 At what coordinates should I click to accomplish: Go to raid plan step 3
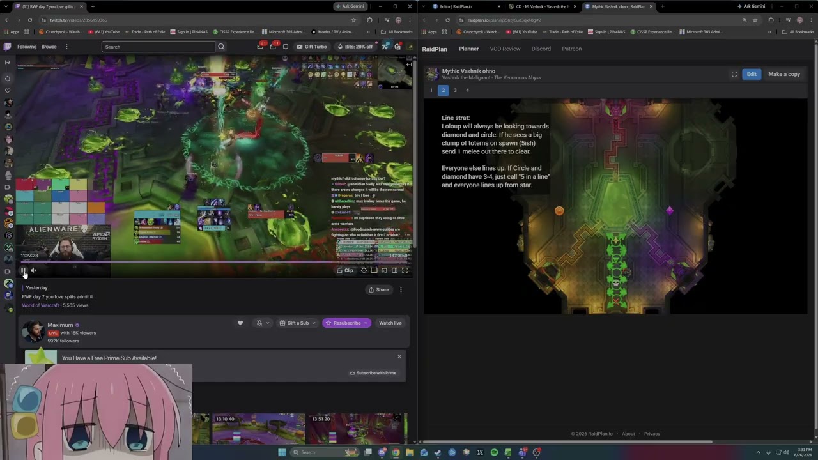[x=455, y=90]
